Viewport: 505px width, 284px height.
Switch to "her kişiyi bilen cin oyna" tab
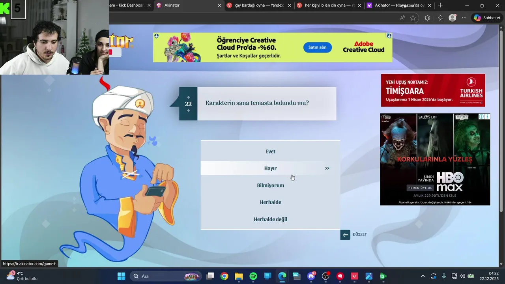point(329,6)
